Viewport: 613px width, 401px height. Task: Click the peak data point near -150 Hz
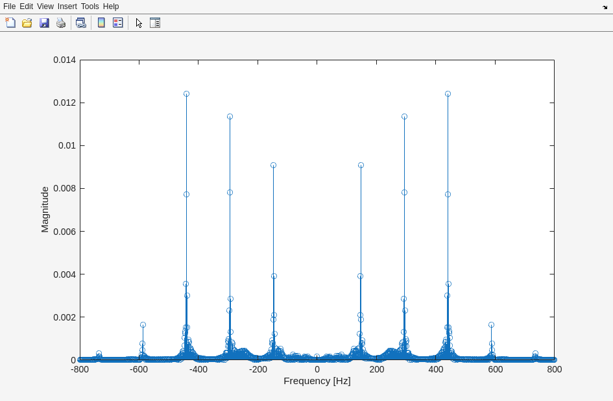click(273, 165)
